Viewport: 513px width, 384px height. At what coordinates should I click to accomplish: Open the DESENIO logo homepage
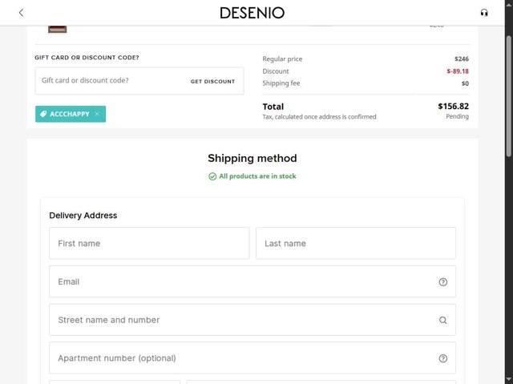coord(252,13)
